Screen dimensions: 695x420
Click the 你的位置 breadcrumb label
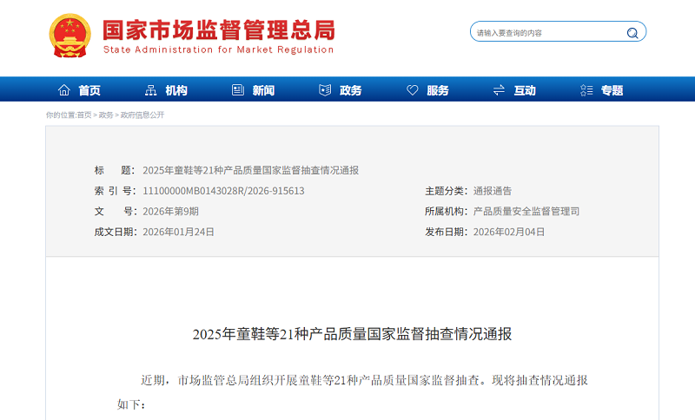[x=61, y=115]
